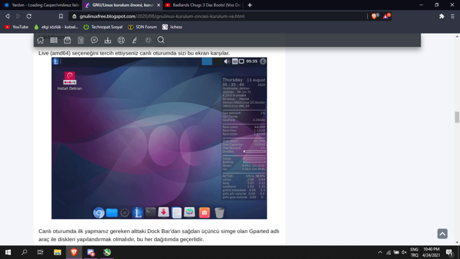Click the page vertical scrollbar thumb
This screenshot has height=259, width=460.
tap(457, 117)
